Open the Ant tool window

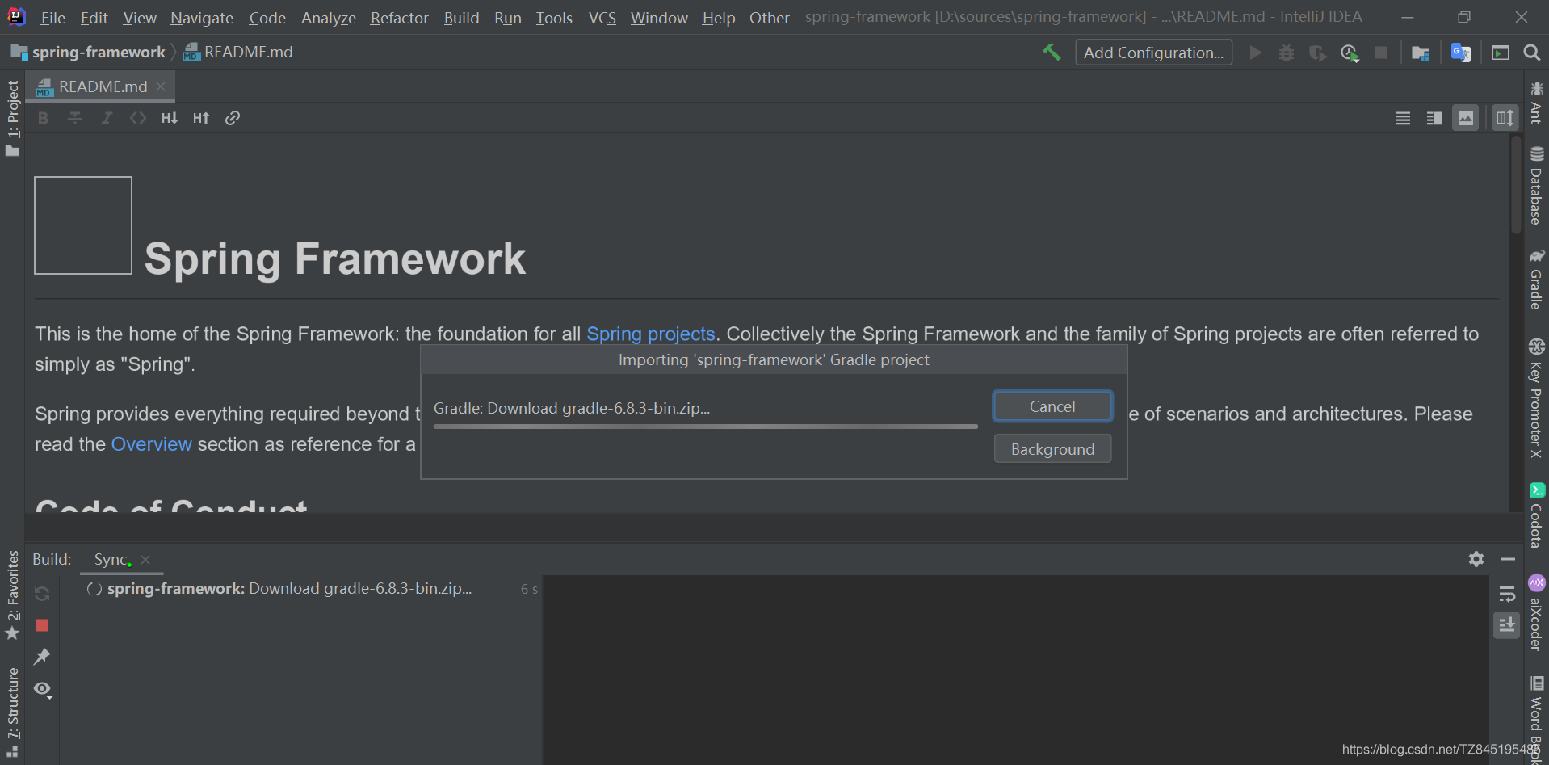point(1536,103)
